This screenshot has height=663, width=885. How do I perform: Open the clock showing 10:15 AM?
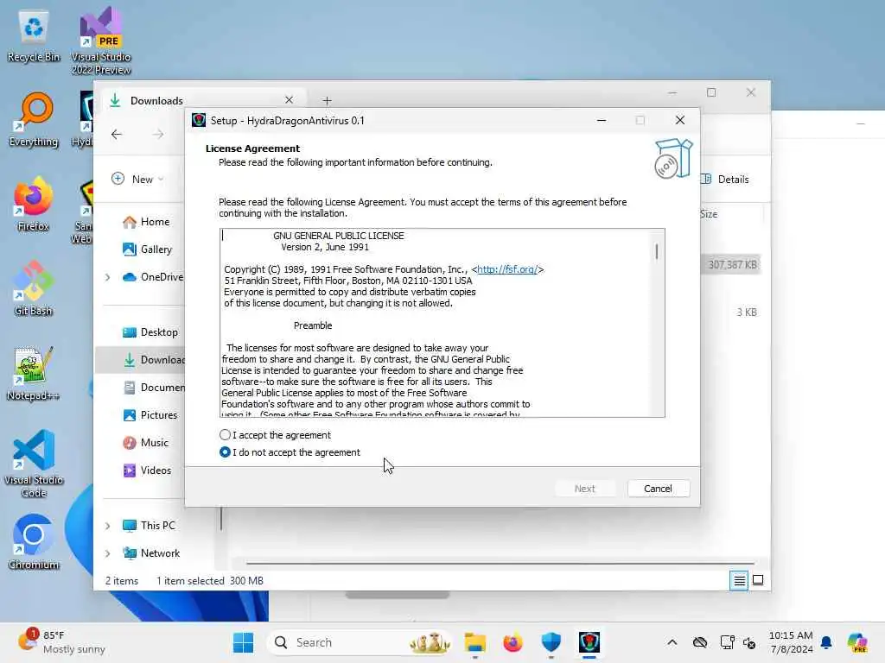pyautogui.click(x=791, y=642)
